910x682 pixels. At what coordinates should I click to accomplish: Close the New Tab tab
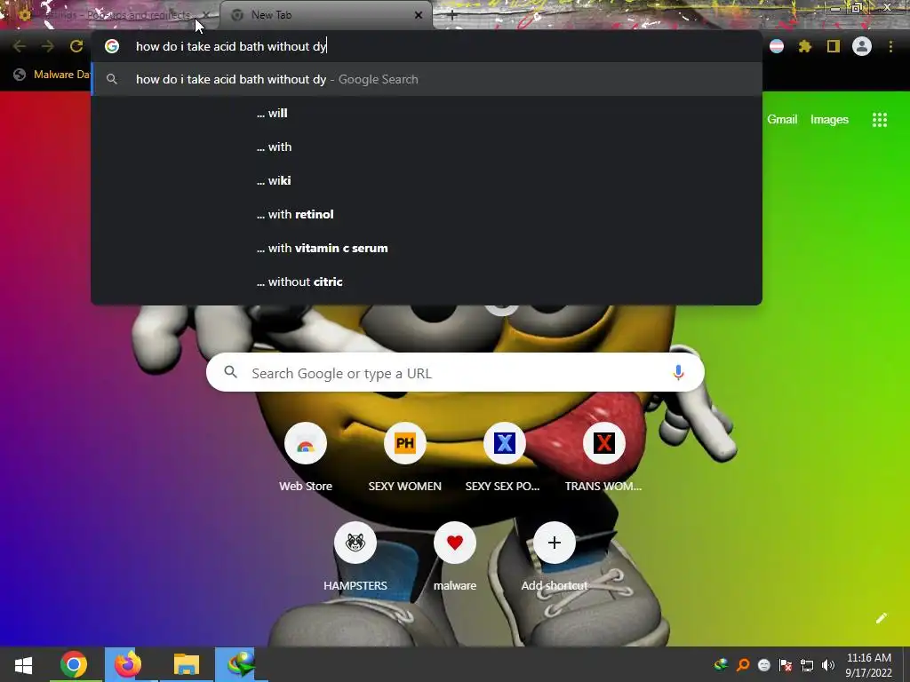(x=419, y=15)
